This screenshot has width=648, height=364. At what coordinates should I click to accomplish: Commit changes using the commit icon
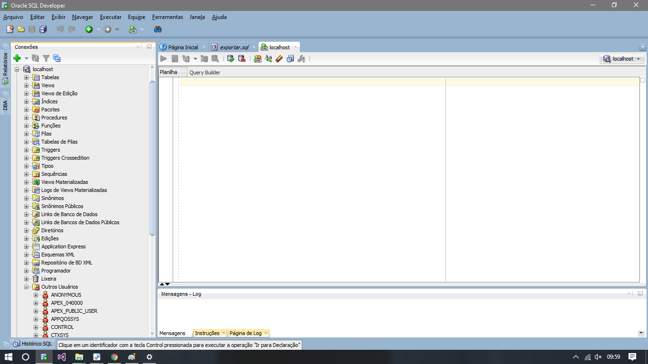pos(231,59)
